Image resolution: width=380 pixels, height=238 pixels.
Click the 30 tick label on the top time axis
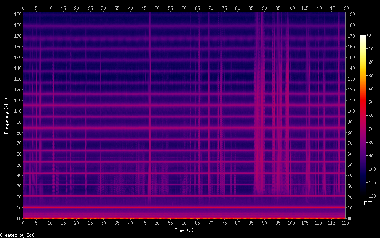pos(103,8)
